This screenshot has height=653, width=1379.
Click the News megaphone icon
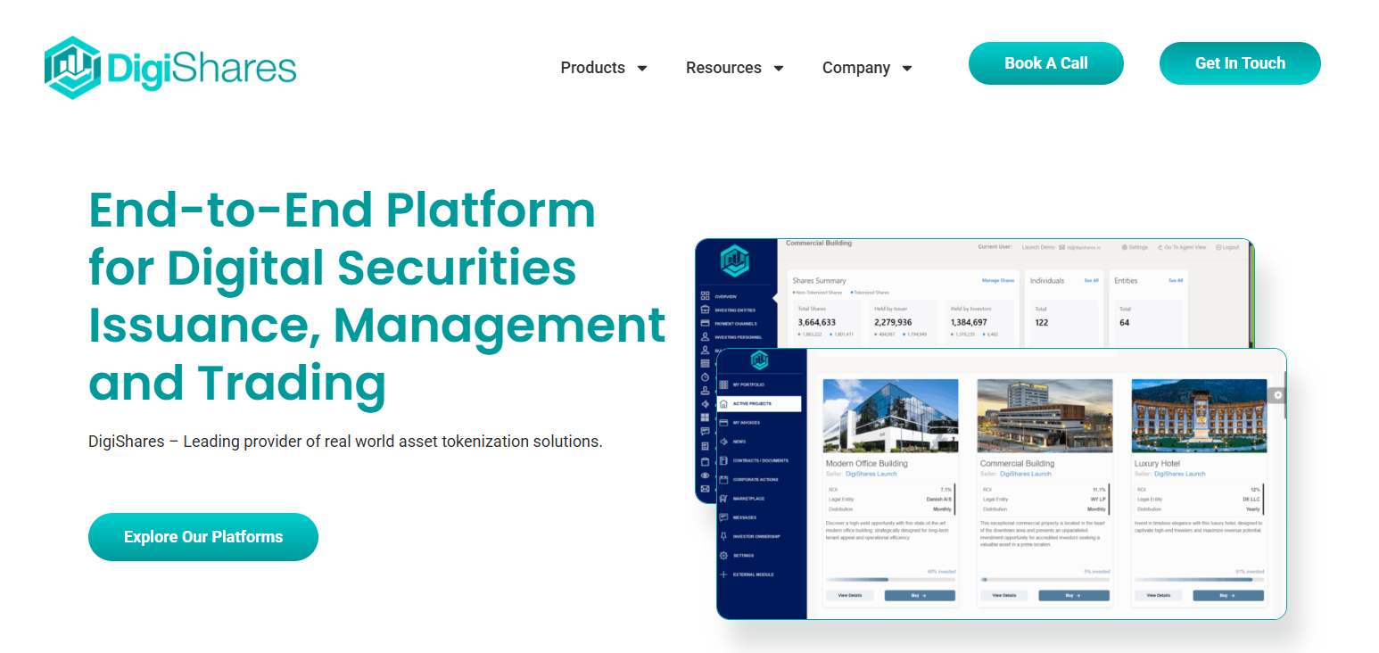(723, 442)
